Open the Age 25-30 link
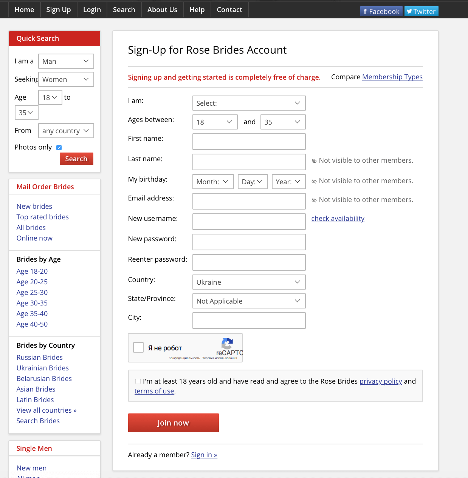Viewport: 468px width, 478px height. 32,293
